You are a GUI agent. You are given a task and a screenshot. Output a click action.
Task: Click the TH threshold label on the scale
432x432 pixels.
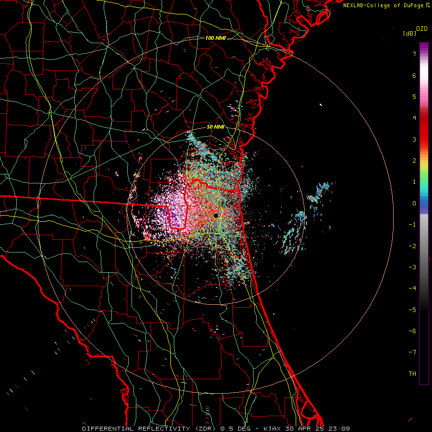pos(412,374)
